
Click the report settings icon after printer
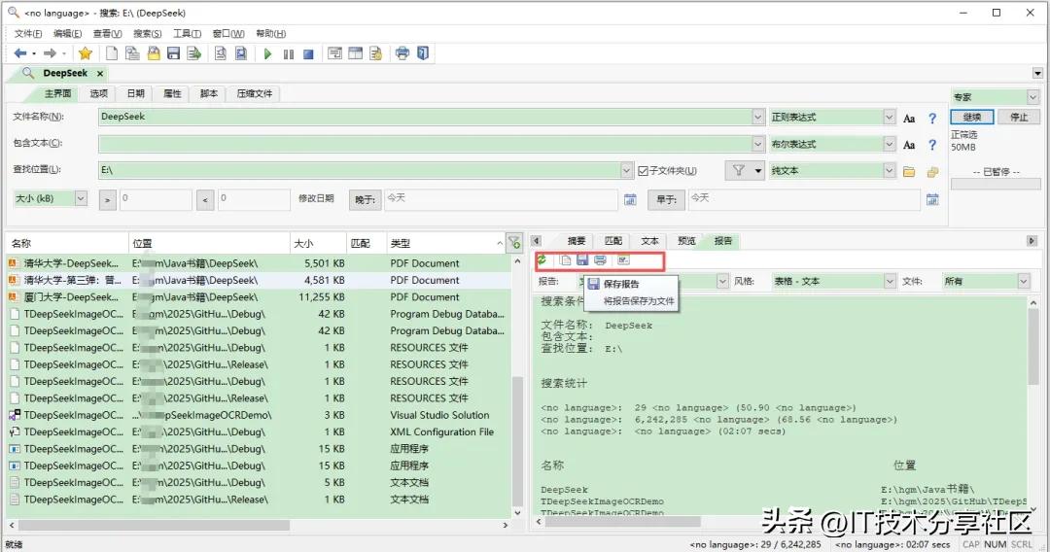point(623,260)
